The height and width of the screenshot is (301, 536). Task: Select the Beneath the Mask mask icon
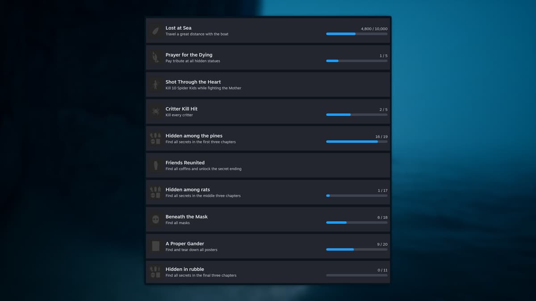[x=155, y=219]
